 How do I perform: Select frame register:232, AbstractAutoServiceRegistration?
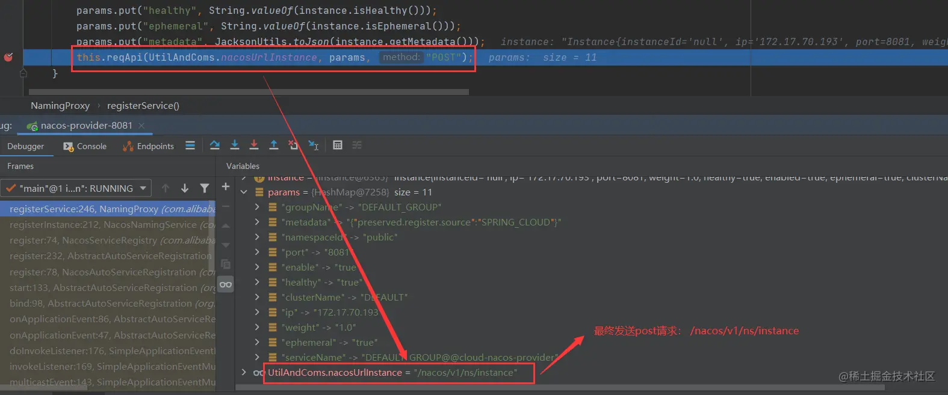[108, 256]
